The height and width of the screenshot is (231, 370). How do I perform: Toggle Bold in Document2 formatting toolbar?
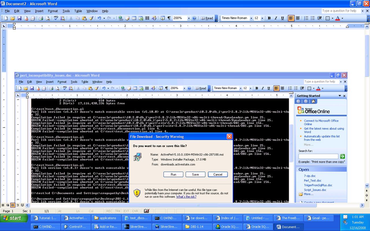pos(269,18)
